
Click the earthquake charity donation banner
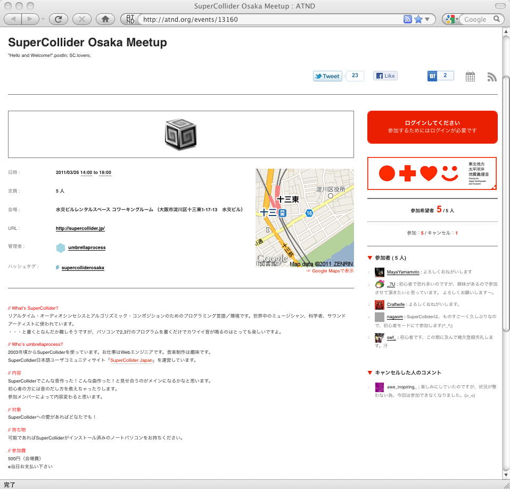[x=432, y=173]
